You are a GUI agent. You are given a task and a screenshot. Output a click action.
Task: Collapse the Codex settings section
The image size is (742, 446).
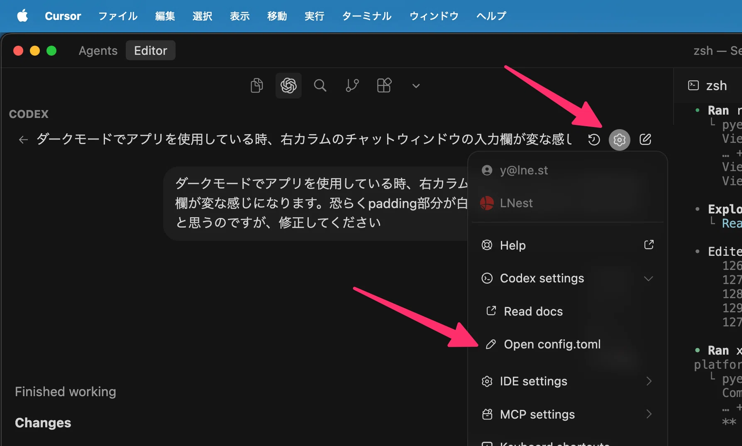[567, 278]
